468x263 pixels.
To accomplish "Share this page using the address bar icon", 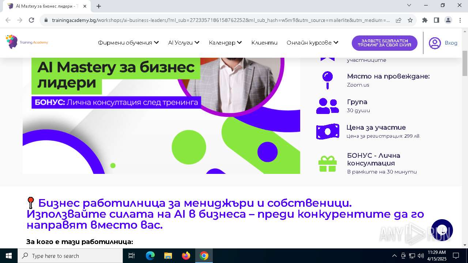I will pyautogui.click(x=399, y=20).
